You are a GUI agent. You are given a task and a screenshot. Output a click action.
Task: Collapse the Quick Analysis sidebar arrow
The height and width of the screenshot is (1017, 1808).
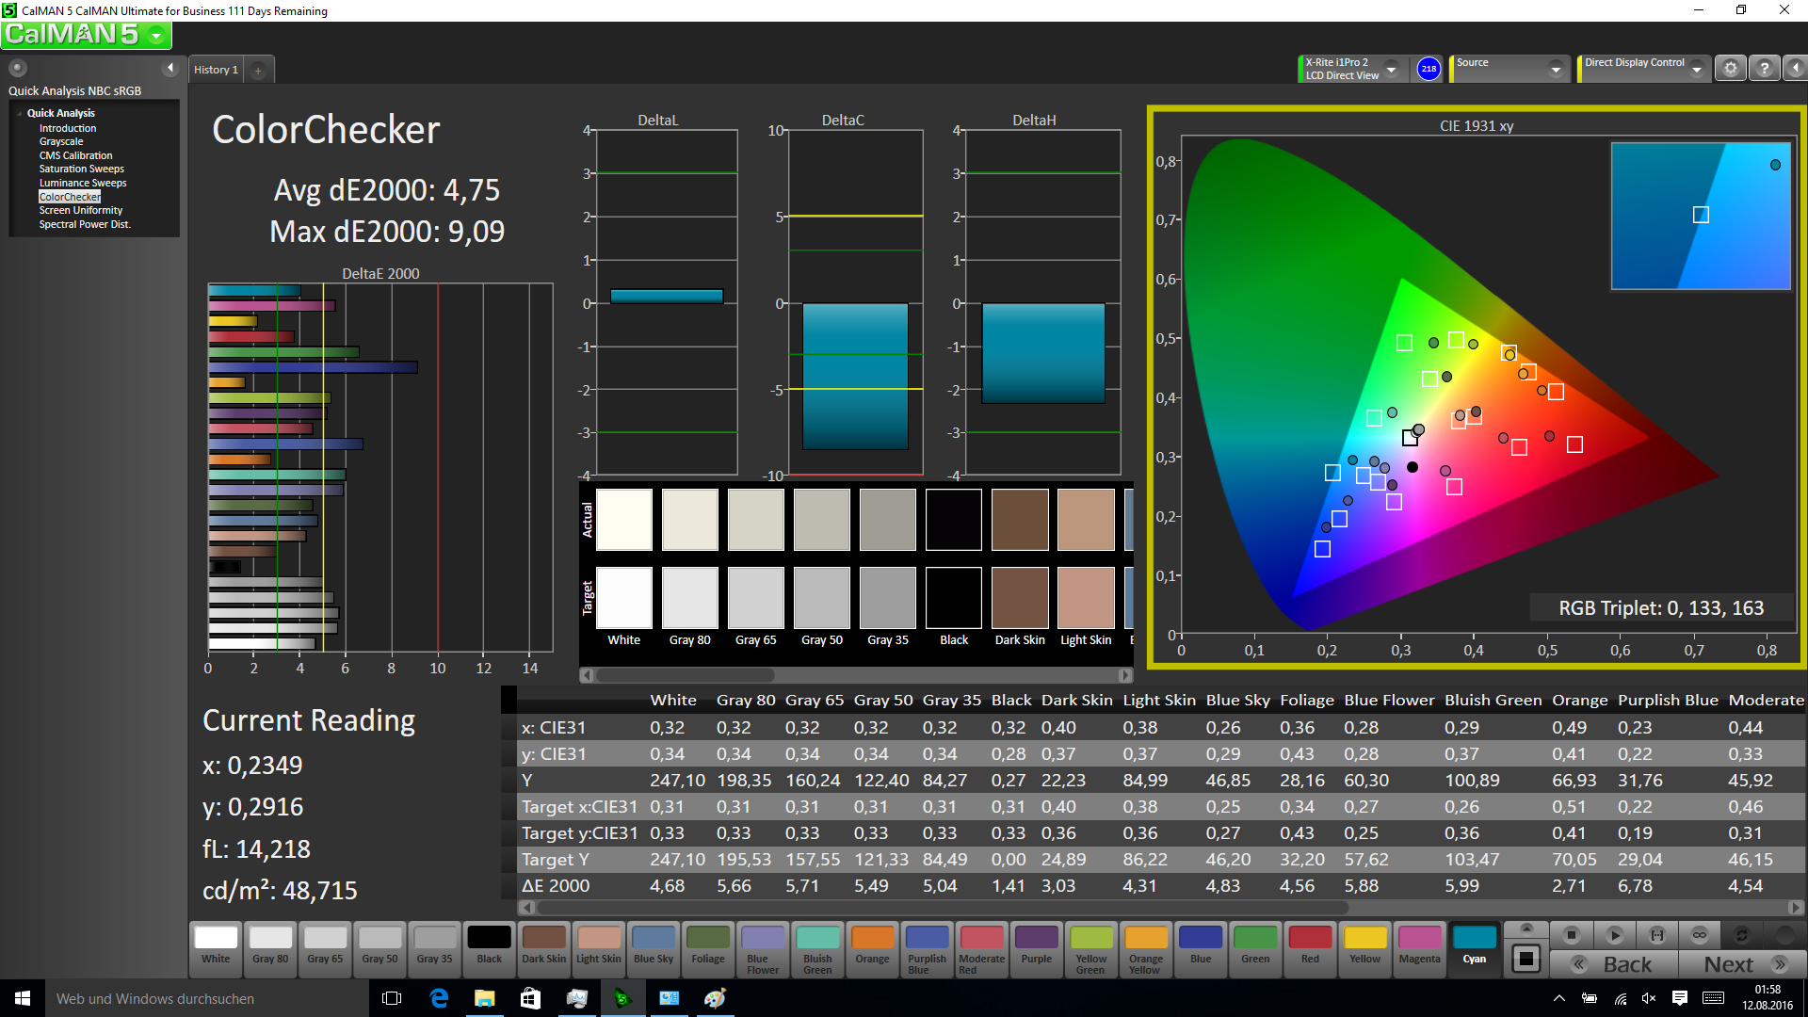tap(170, 68)
